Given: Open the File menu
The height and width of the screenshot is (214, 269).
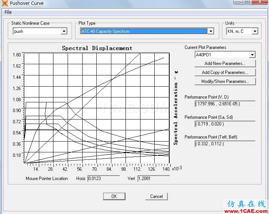Looking at the screenshot, I should coord(8,12).
